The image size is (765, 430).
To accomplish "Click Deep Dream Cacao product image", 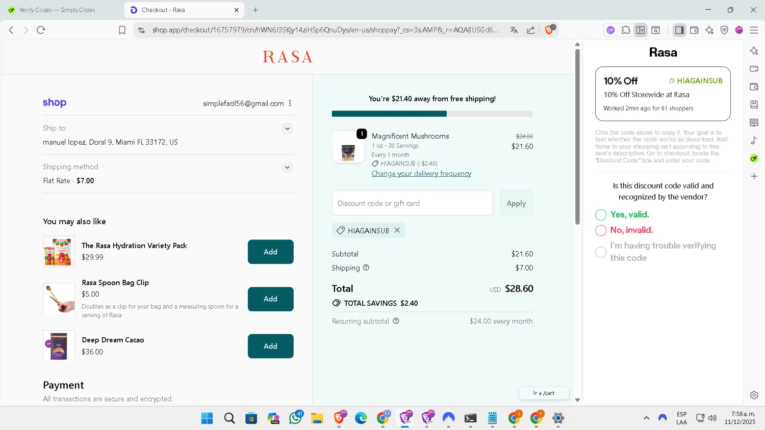I will pyautogui.click(x=59, y=346).
